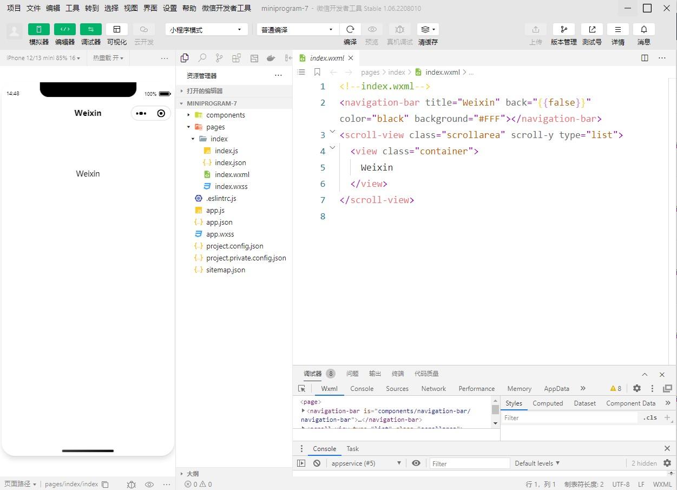
Task: Open the messages bell icon (消息)
Action: click(644, 29)
